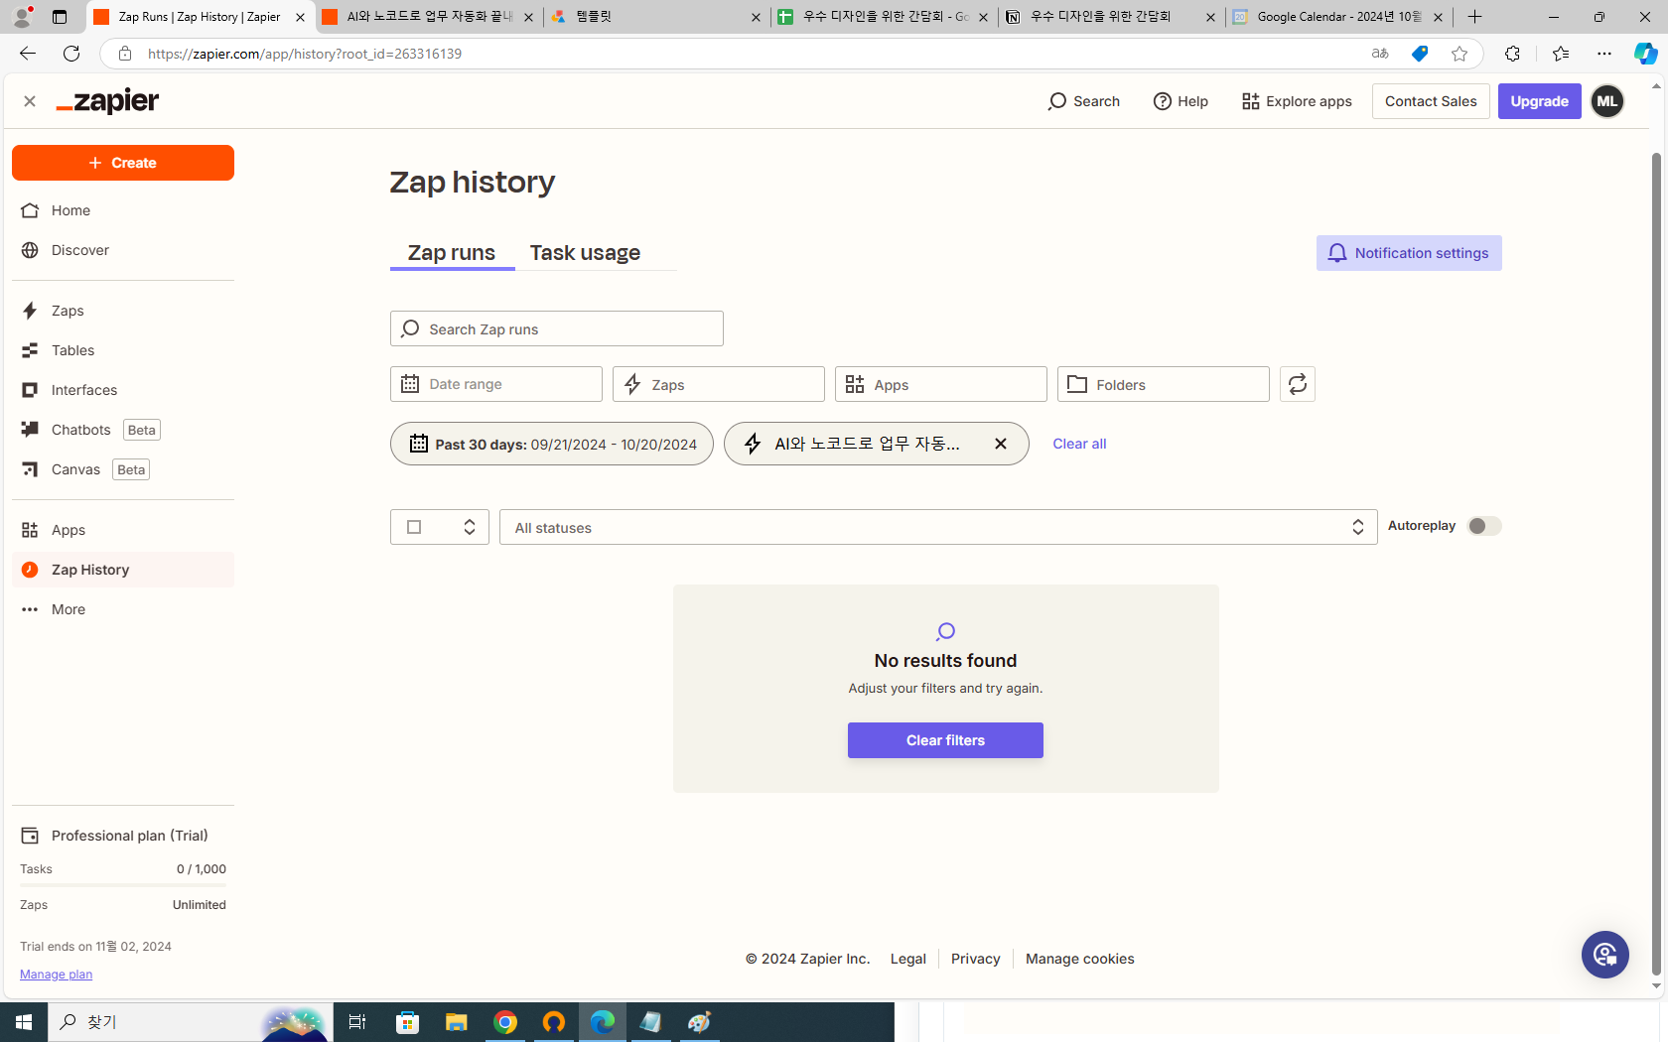Click the browser refresh icon
This screenshot has width=1668, height=1042.
(71, 54)
